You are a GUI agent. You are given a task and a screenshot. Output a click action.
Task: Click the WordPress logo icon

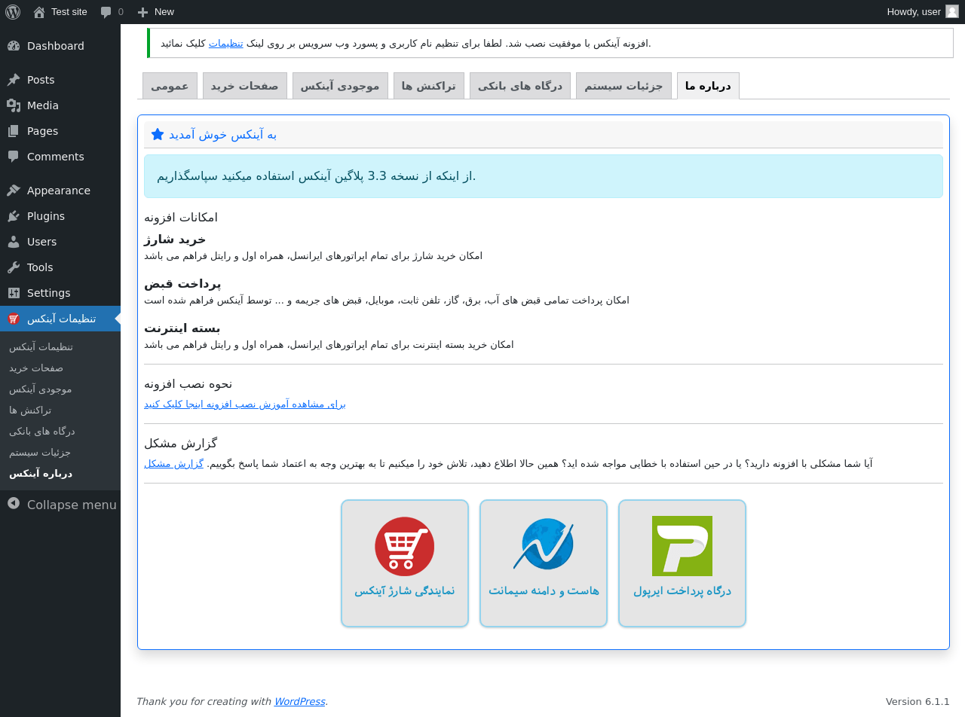click(x=13, y=12)
